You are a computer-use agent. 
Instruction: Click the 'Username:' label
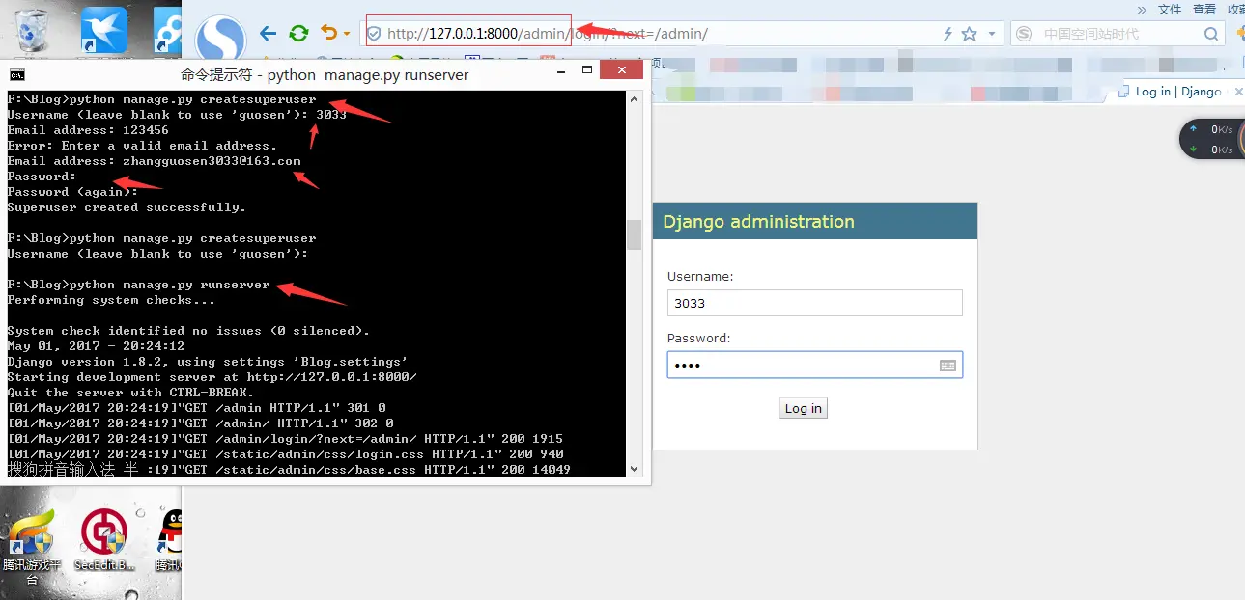pos(700,276)
